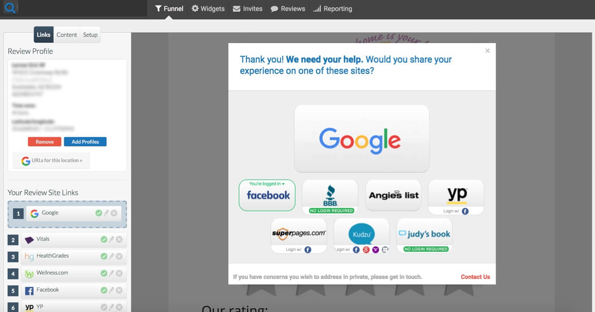Delete the Wellness.com link with its x icon

pos(119,273)
